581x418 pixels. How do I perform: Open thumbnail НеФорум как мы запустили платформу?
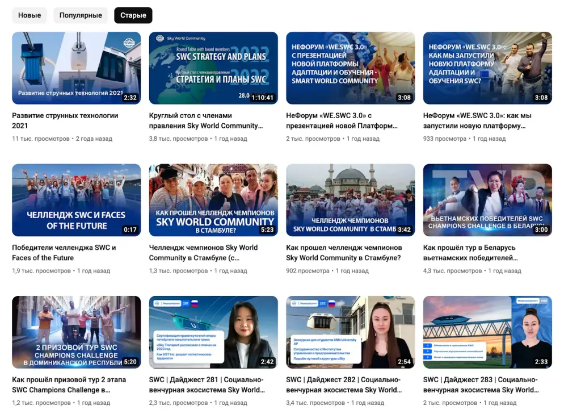pyautogui.click(x=487, y=68)
